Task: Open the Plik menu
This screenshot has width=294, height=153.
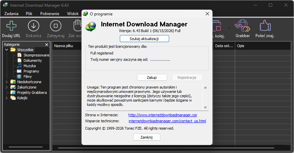Action: 29,14
